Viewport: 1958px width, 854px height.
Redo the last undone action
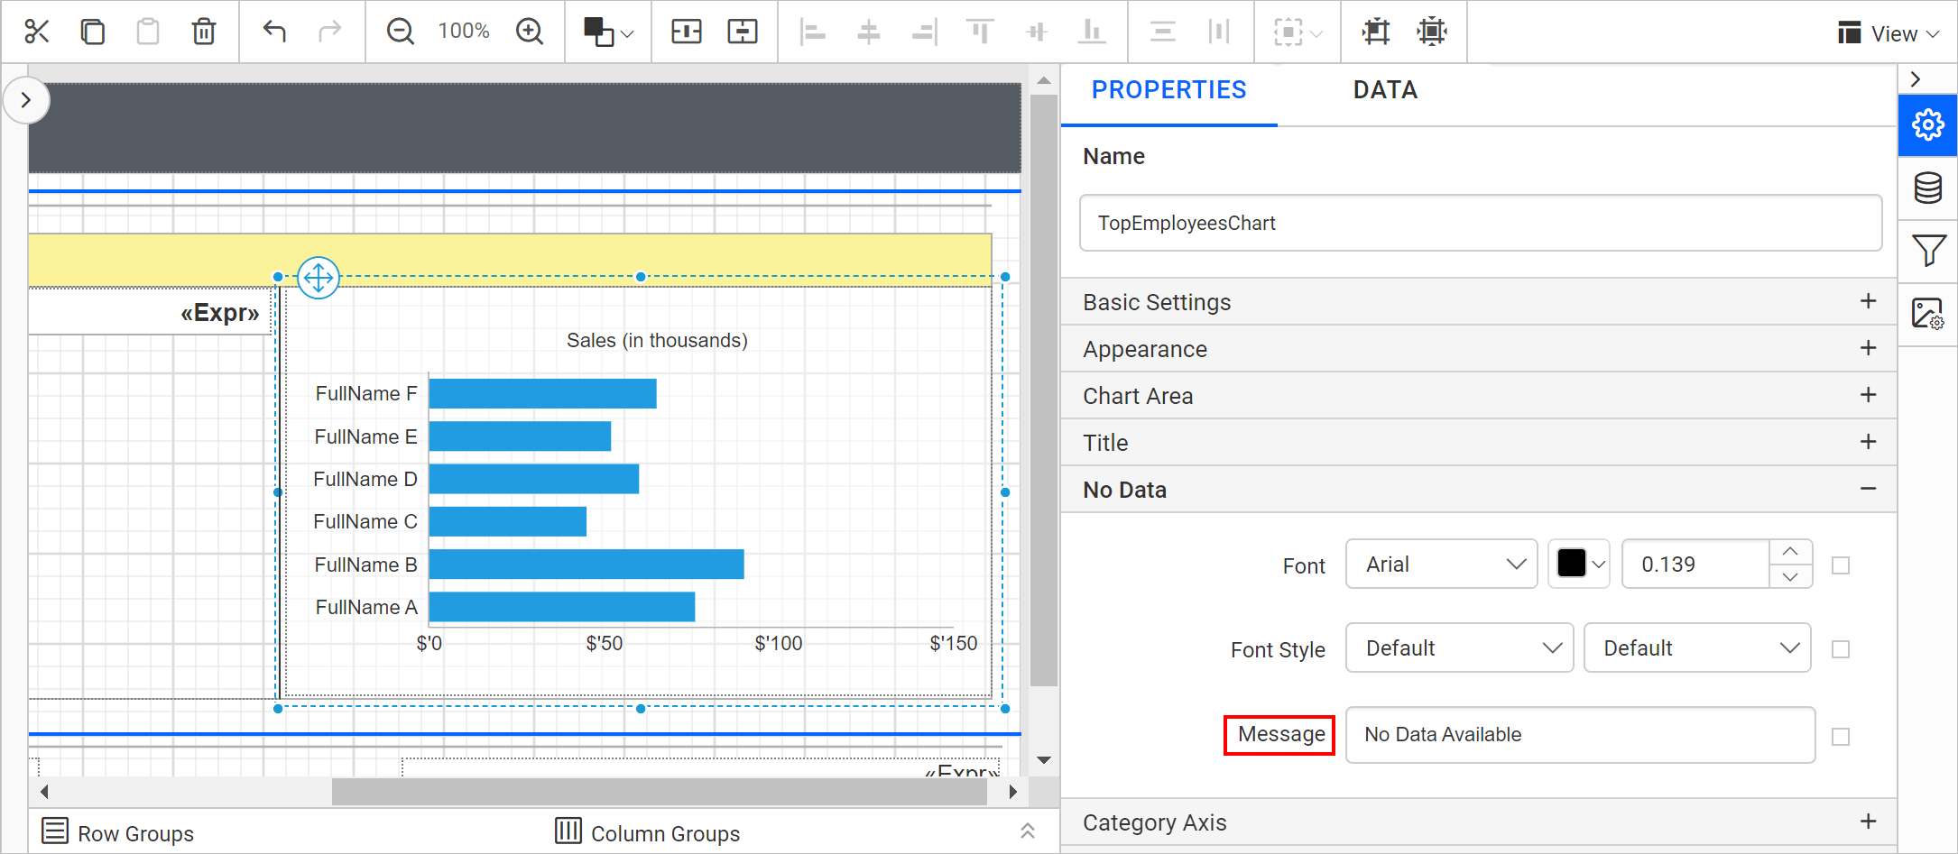click(330, 32)
